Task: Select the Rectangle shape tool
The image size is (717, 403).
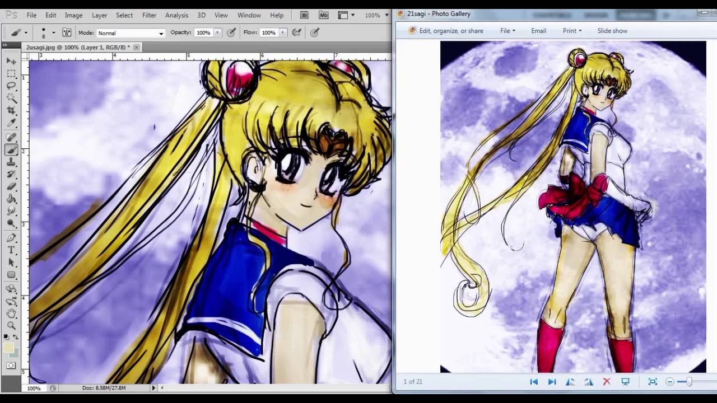Action: (x=11, y=275)
